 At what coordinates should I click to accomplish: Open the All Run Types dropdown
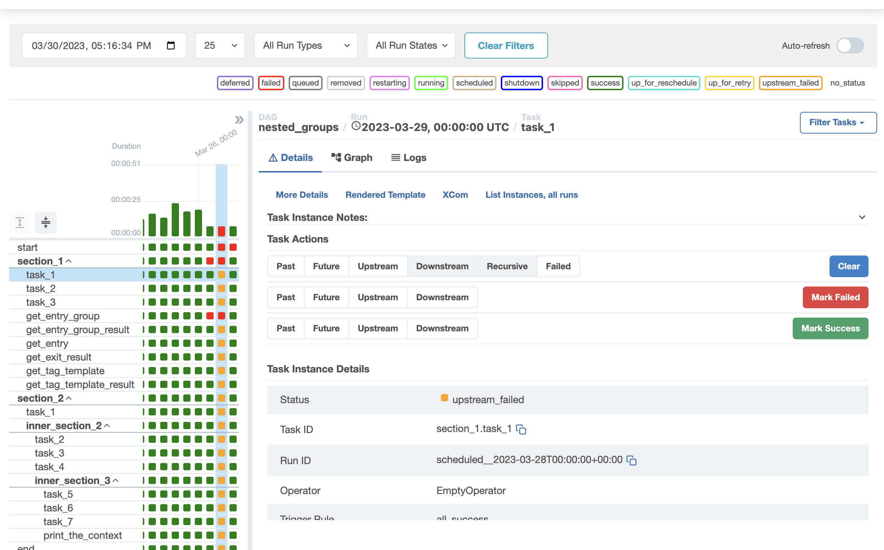pos(306,45)
